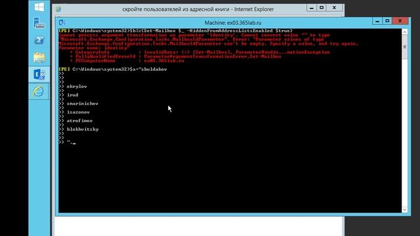
Task: Click the console scrollbar up arrow
Action: (404, 31)
